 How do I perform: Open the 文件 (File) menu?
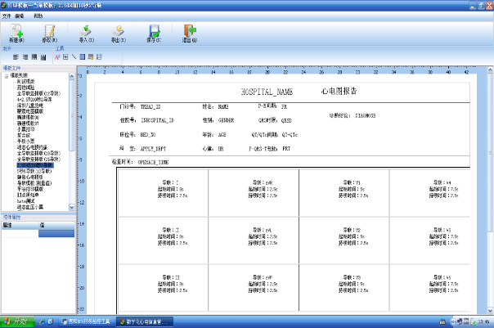pyautogui.click(x=7, y=16)
